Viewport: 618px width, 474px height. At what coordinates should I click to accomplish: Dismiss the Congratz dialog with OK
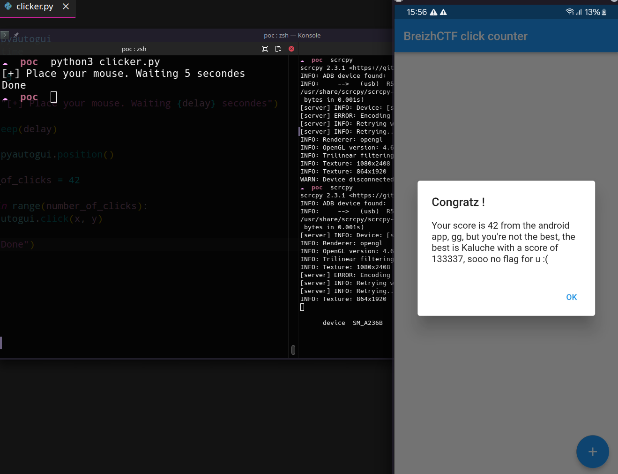point(571,297)
